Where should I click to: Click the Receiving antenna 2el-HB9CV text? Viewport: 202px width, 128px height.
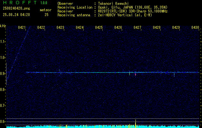pyautogui.click(x=125, y=15)
